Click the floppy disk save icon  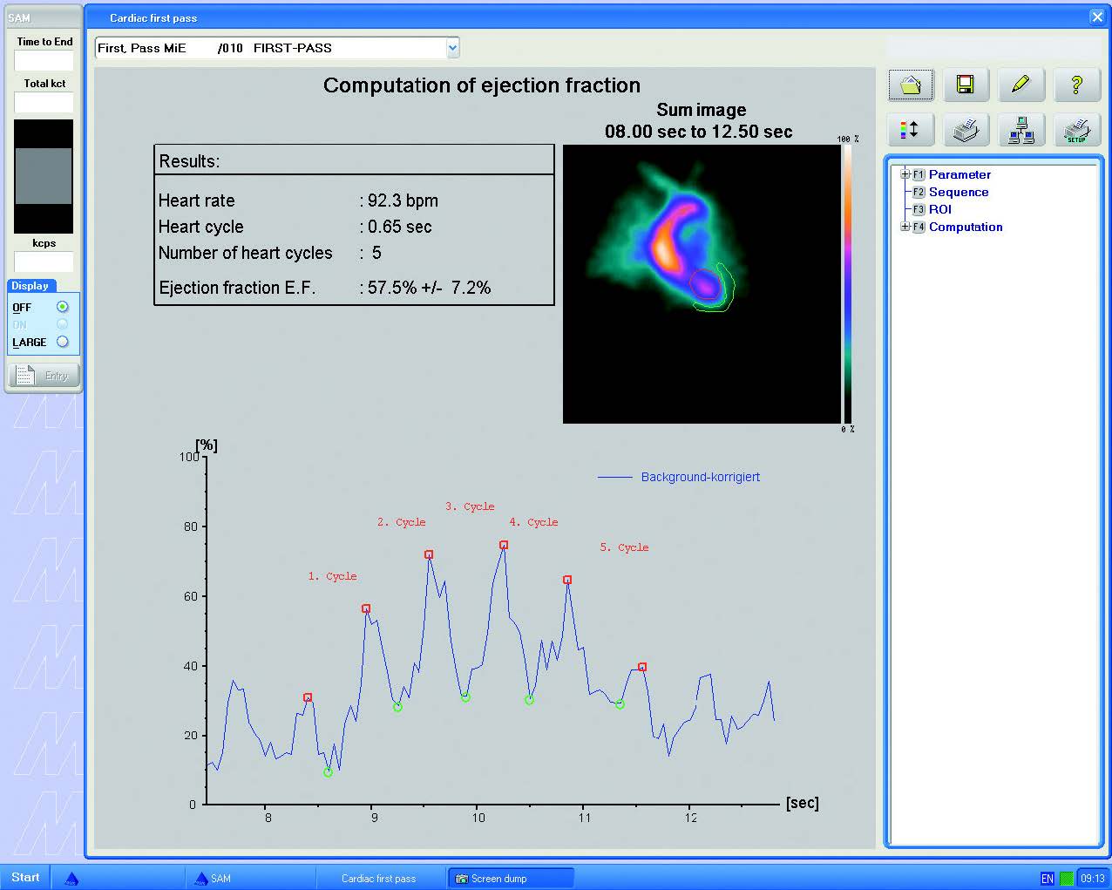click(x=965, y=85)
